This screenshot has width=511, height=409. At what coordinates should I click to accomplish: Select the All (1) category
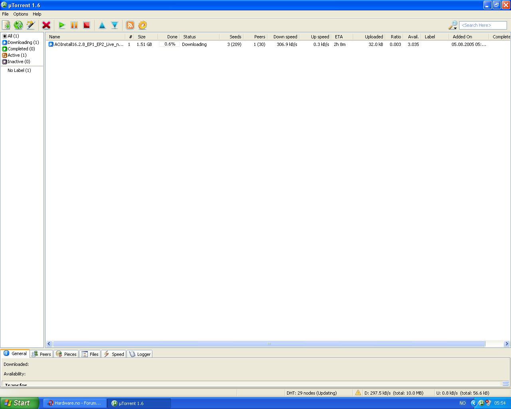coord(11,36)
